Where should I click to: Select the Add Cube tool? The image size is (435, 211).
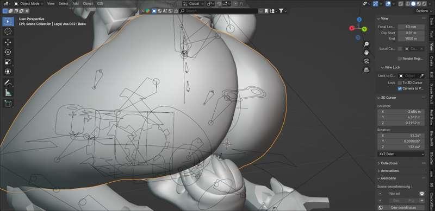click(8, 103)
